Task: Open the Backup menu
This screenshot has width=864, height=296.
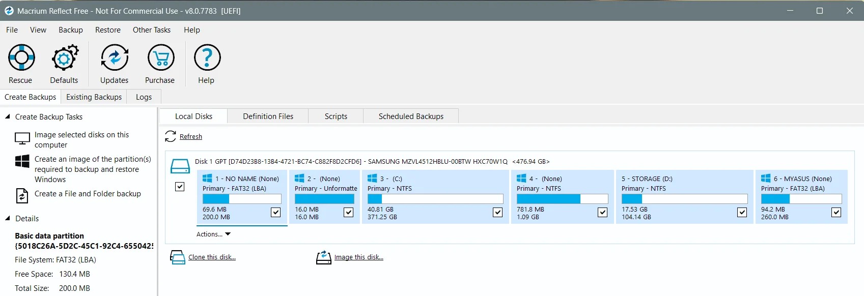Action: coord(71,30)
